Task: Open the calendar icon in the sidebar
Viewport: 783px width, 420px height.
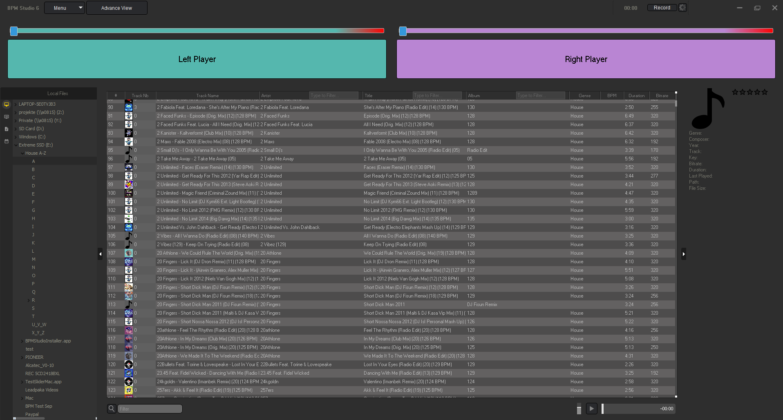Action: coord(6,141)
